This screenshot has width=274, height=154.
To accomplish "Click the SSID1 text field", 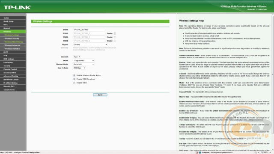I will click(x=89, y=30).
